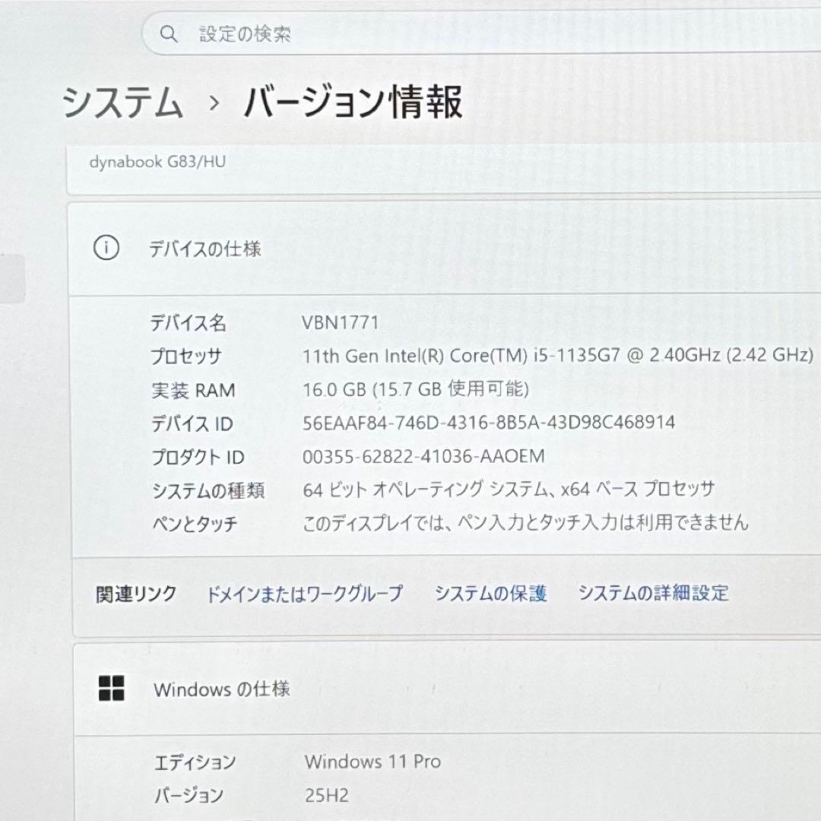Collapse the デバイスの仕様 section header

click(x=445, y=249)
